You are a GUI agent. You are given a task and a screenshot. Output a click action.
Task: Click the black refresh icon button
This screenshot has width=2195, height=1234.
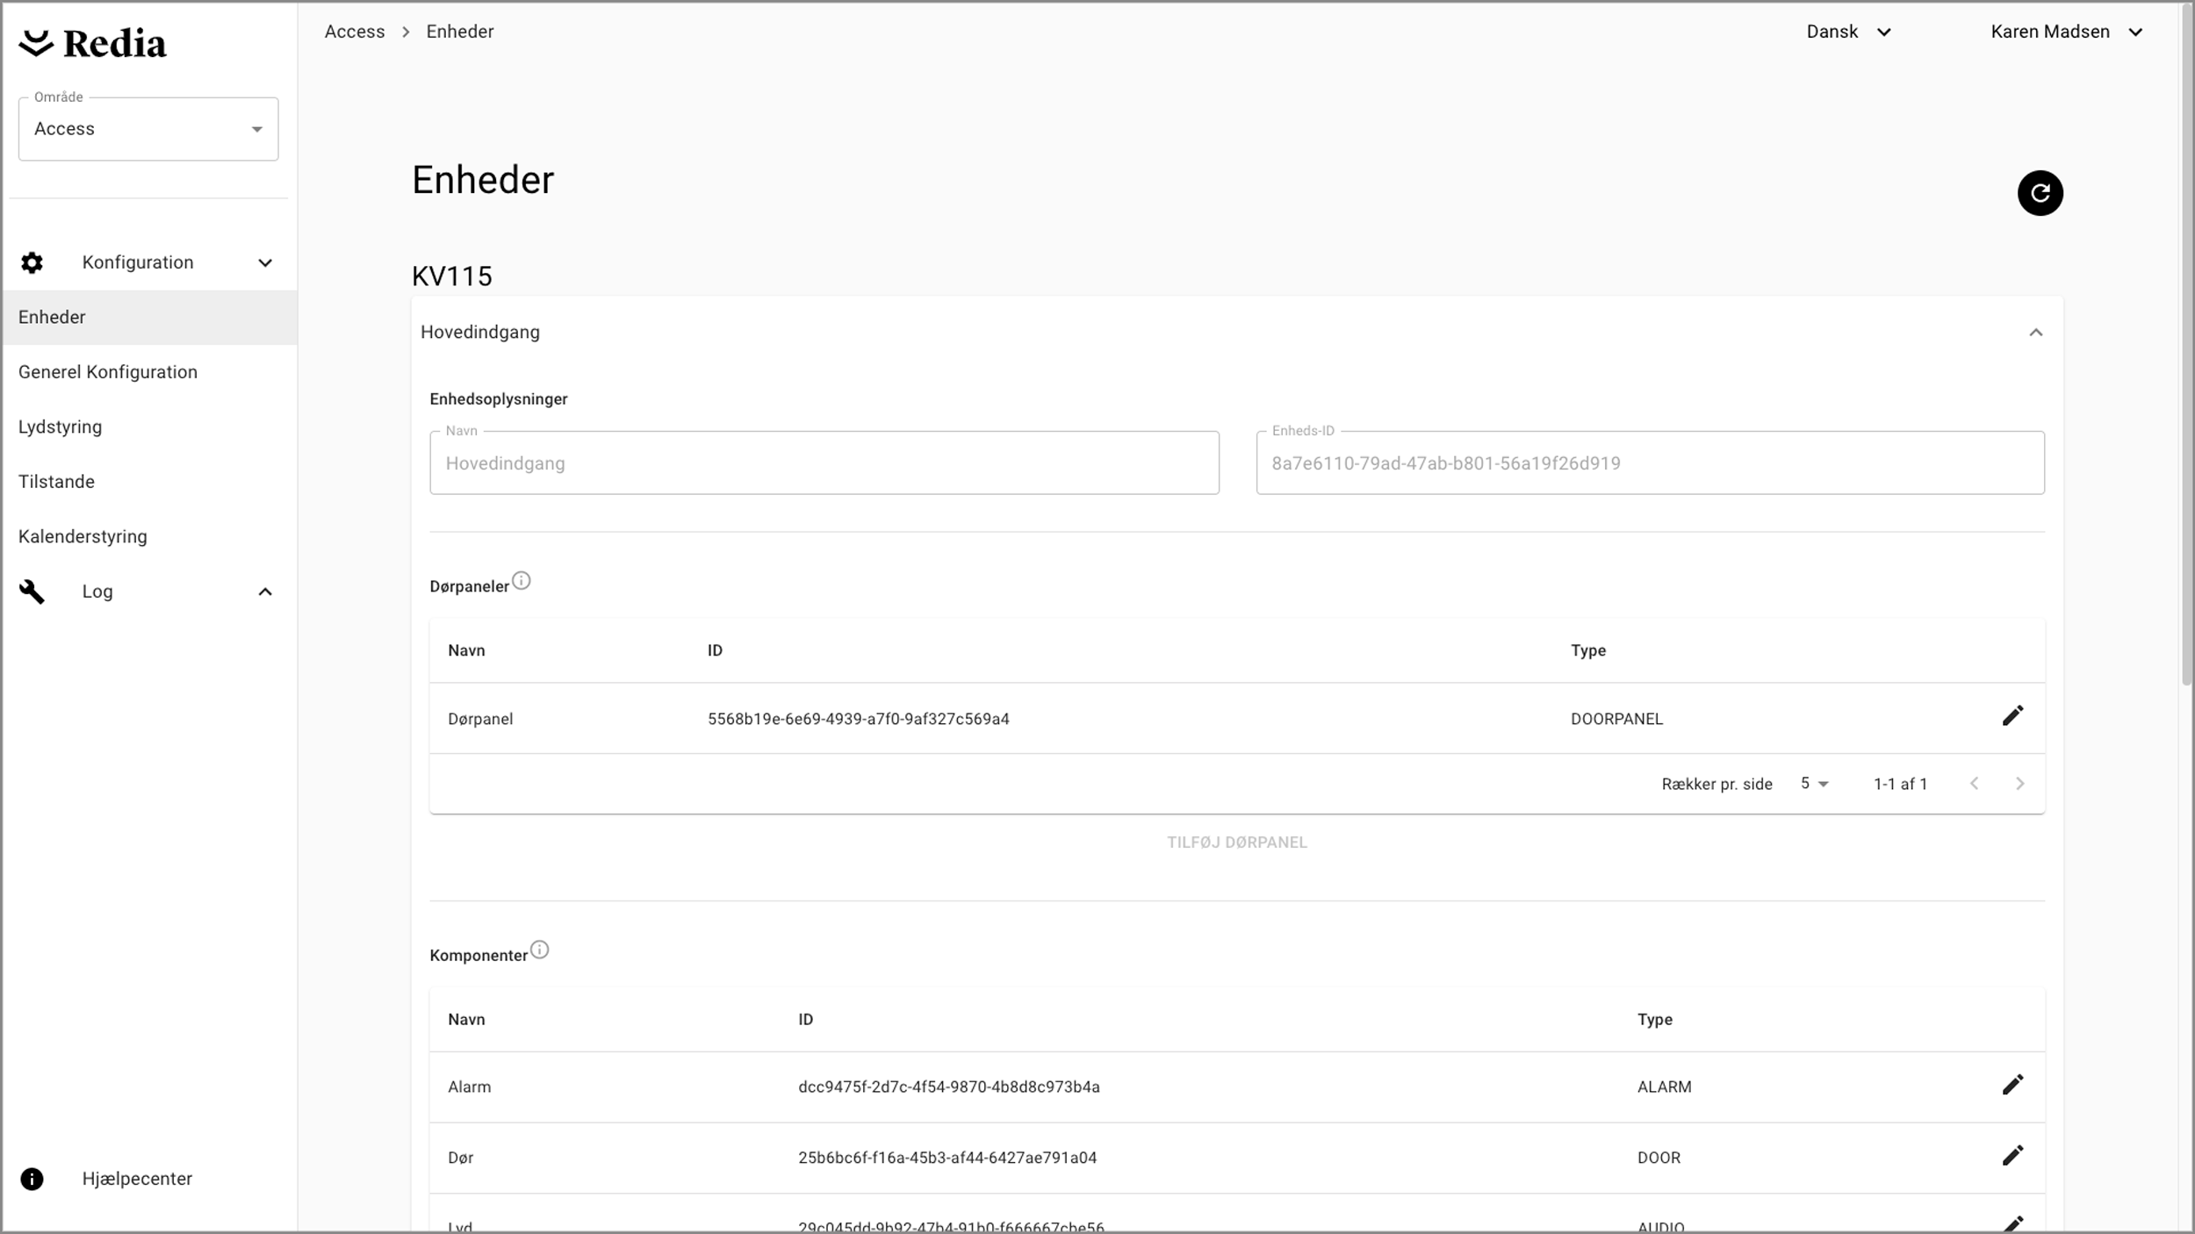pos(2039,193)
